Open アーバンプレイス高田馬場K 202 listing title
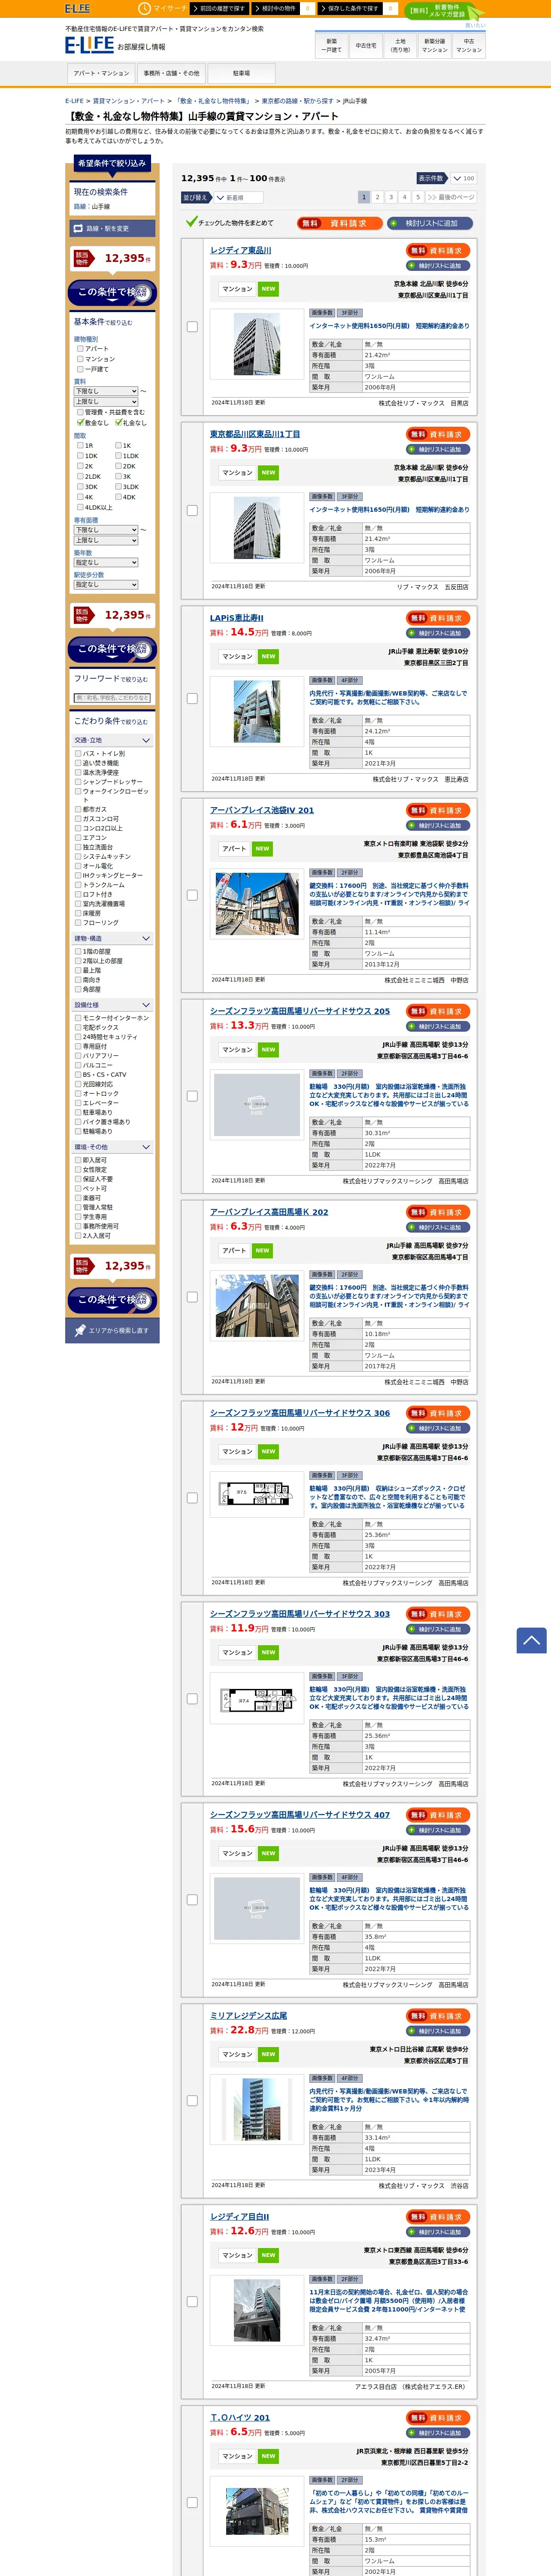Image resolution: width=551 pixels, height=2576 pixels. click(269, 1212)
